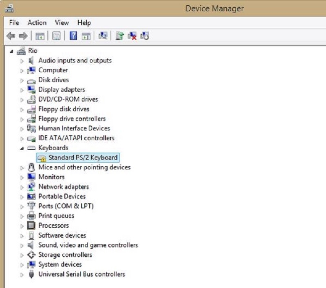Open the View menu
The width and height of the screenshot is (326, 288).
click(x=62, y=23)
